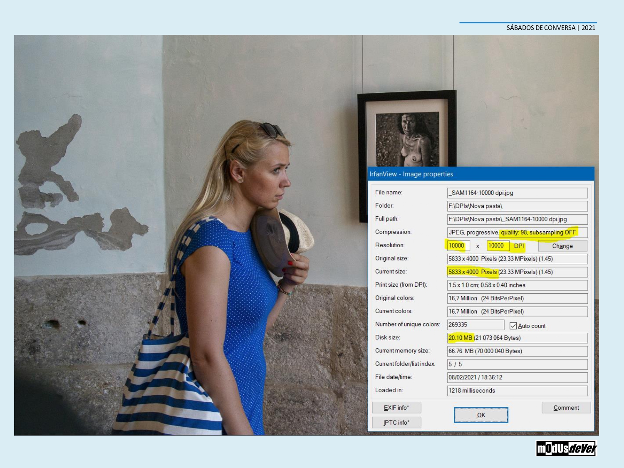624x468 pixels.
Task: Click the second resolution DPI input box
Action: pyautogui.click(x=498, y=246)
